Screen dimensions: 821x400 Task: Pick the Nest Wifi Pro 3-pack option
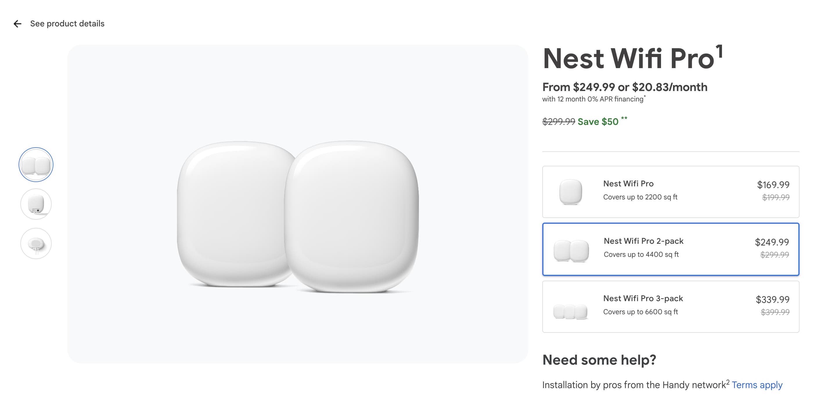click(x=671, y=306)
